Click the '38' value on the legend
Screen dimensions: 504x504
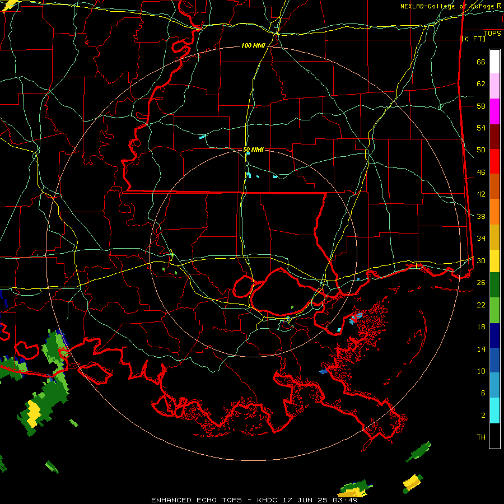pyautogui.click(x=481, y=216)
